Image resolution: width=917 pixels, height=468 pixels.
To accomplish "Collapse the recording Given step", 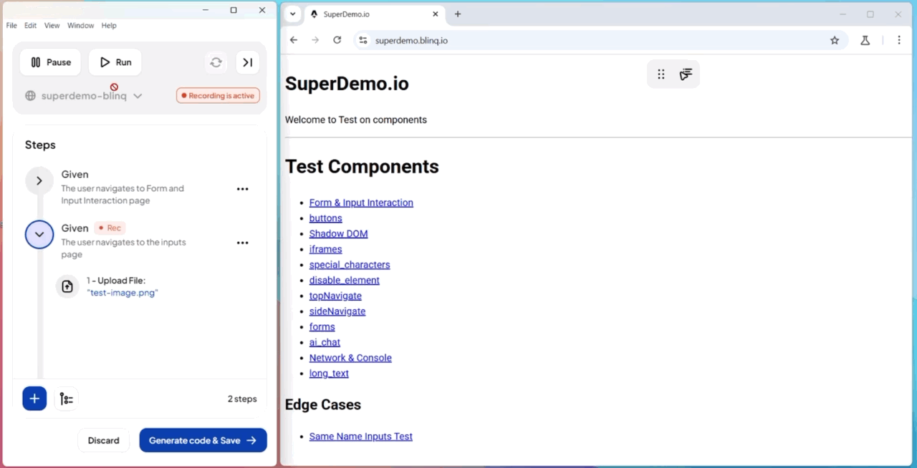I will click(x=39, y=234).
